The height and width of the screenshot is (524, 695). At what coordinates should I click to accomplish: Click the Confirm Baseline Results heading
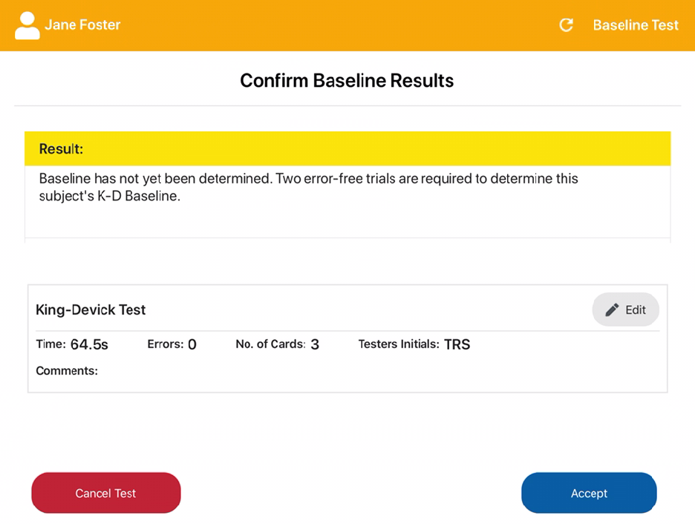pos(347,80)
